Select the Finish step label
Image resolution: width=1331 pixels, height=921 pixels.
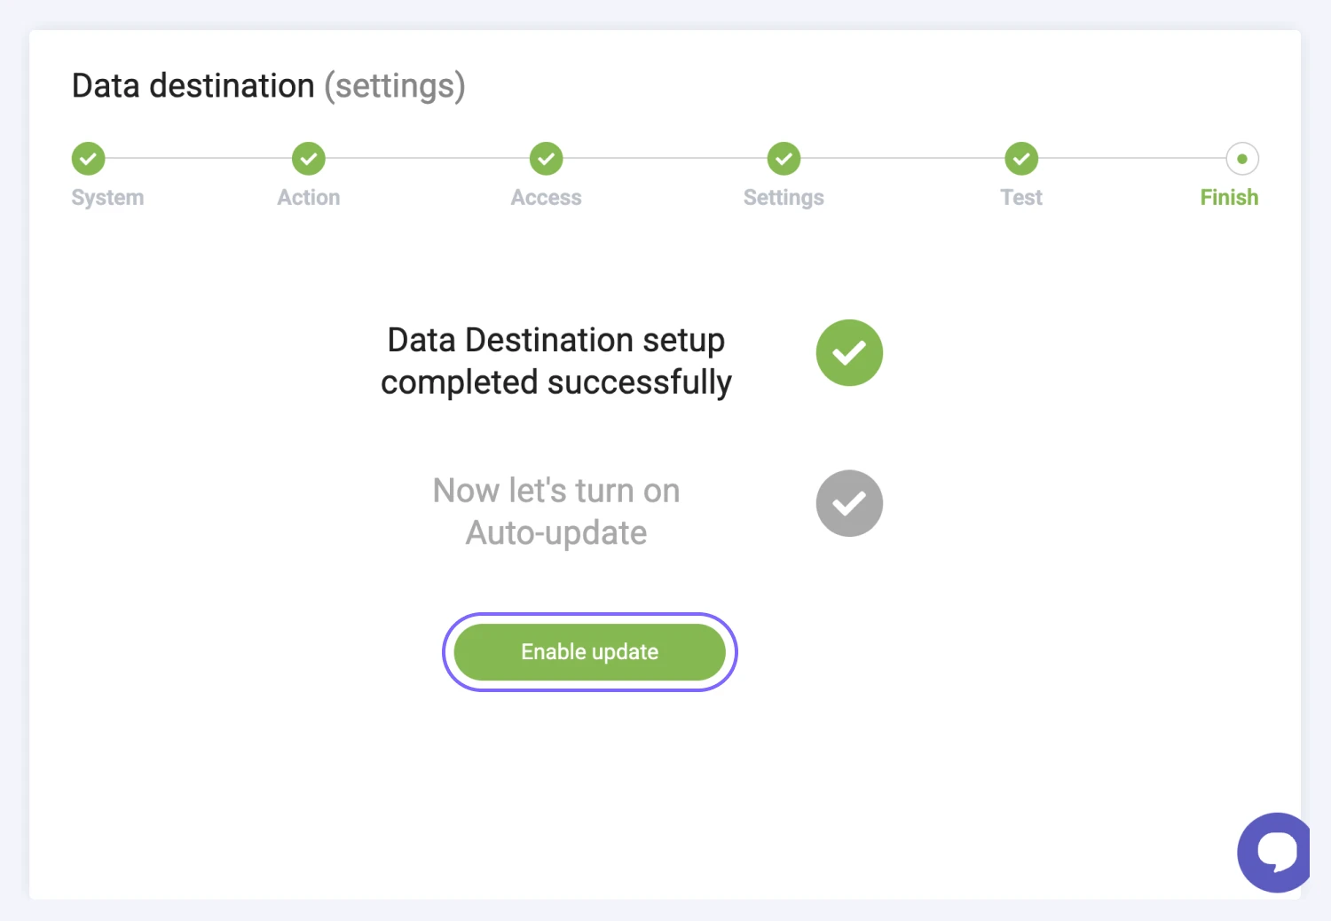[x=1229, y=198]
